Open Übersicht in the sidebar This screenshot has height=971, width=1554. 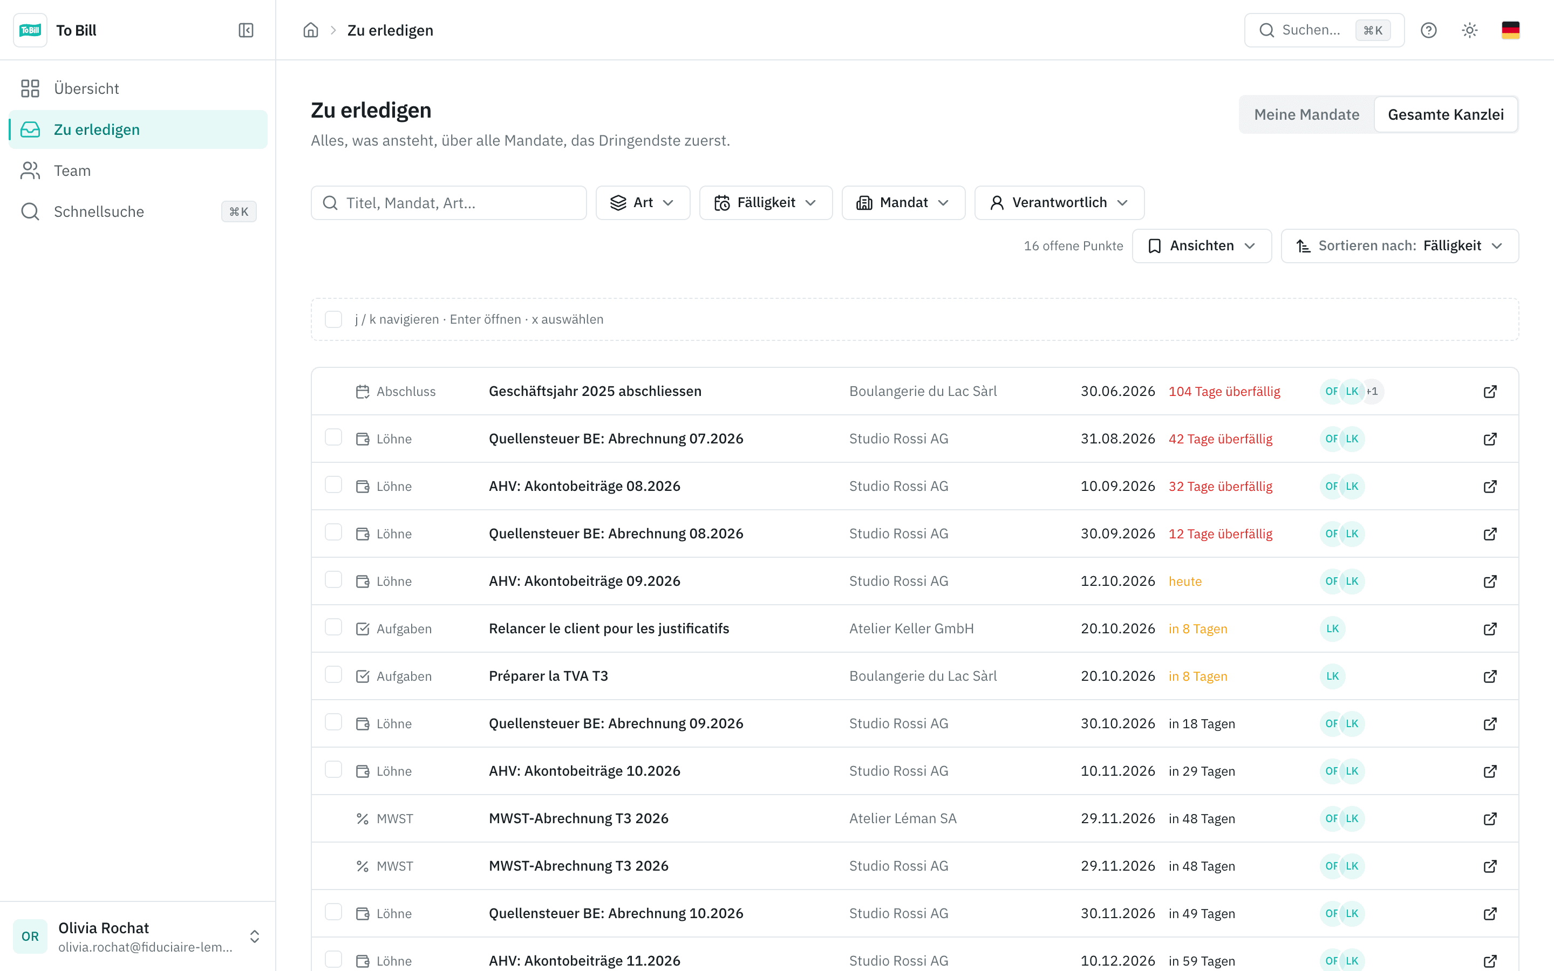click(138, 88)
